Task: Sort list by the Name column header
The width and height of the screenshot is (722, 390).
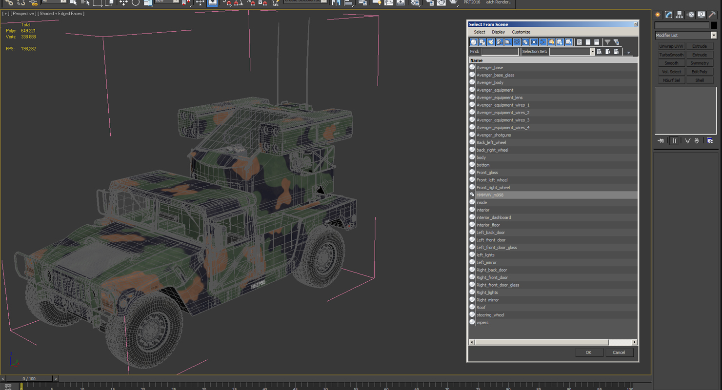Action: [x=553, y=60]
